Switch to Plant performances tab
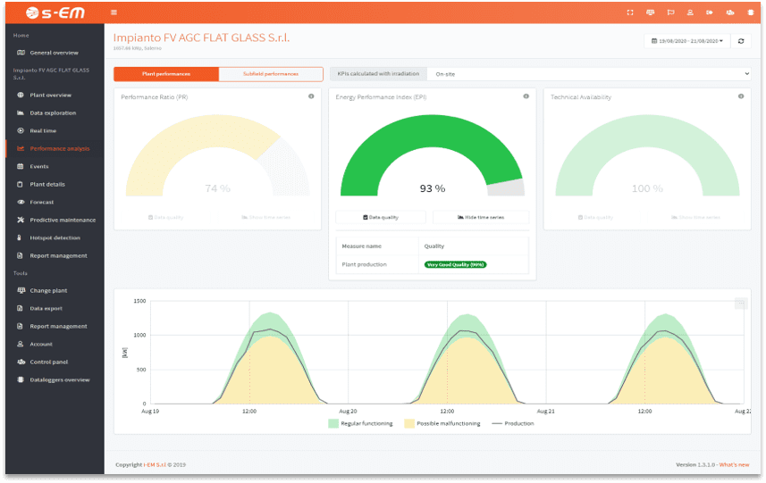This screenshot has width=766, height=483. click(166, 74)
